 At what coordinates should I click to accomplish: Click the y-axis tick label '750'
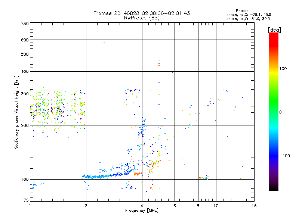click(x=25, y=24)
